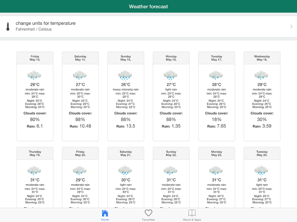The width and height of the screenshot is (297, 222).
Task: Click the Rain: 7.65 value
Action: coord(217,126)
